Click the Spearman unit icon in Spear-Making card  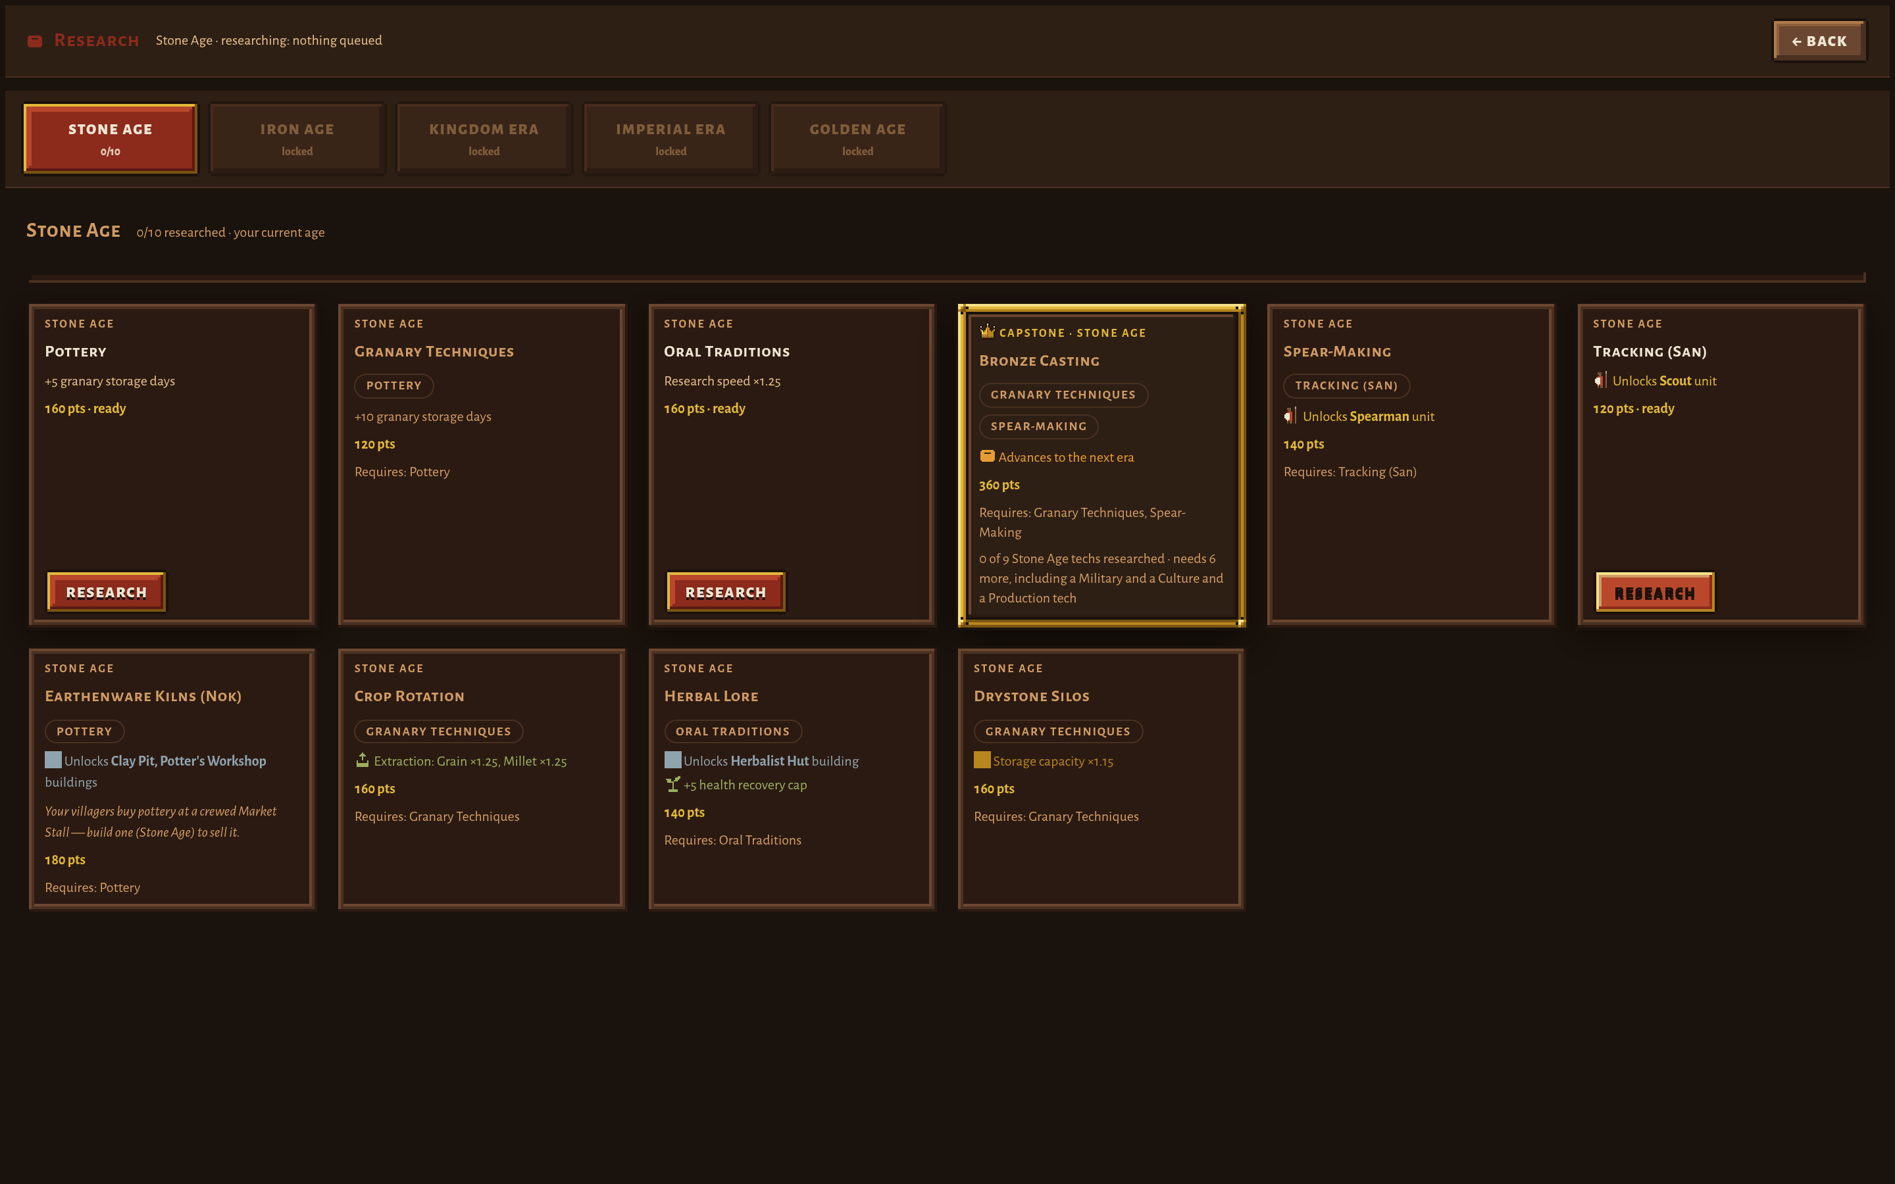pyautogui.click(x=1290, y=416)
